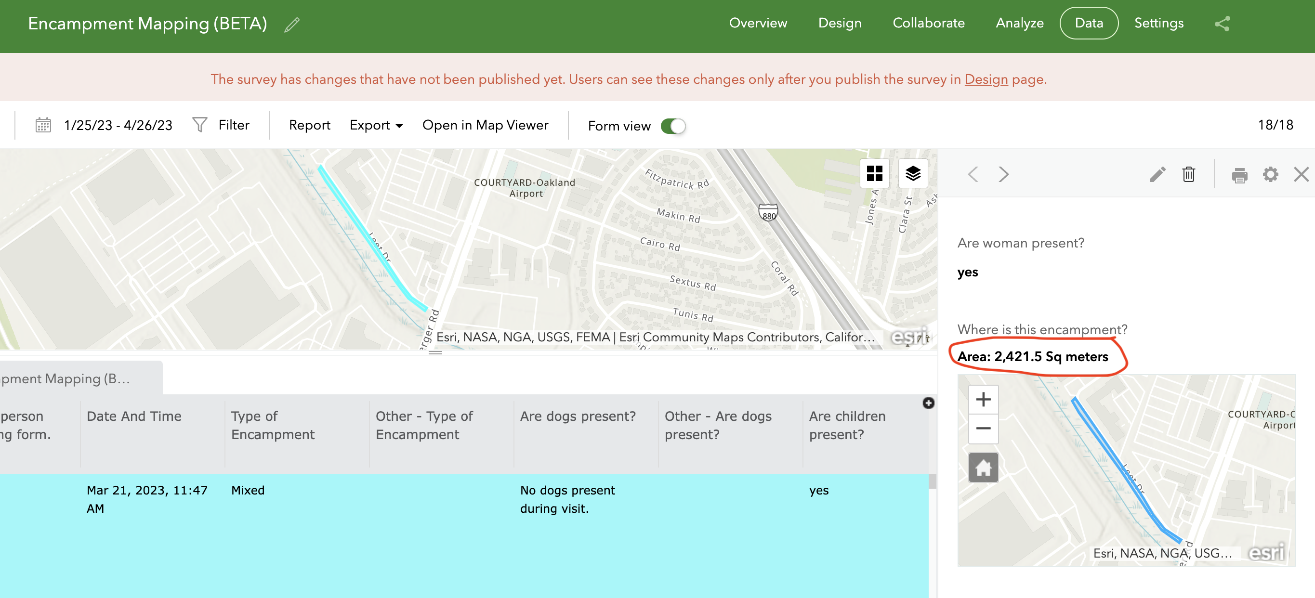Edit this record with pencil icon

pos(1157,174)
